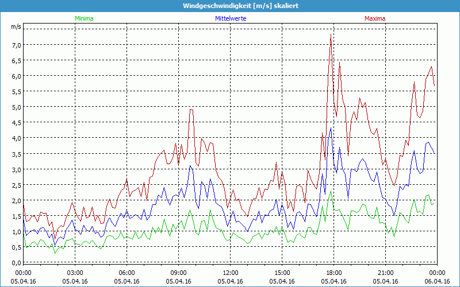This screenshot has width=460, height=287.
Task: Click the 18:00 time label on the x-axis
Action: tap(334, 273)
